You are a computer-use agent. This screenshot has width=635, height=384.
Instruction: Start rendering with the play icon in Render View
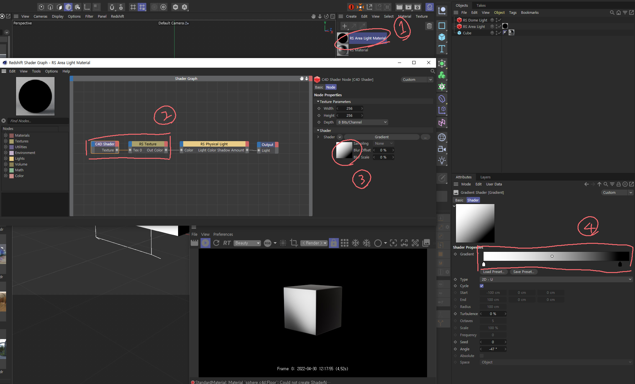205,243
